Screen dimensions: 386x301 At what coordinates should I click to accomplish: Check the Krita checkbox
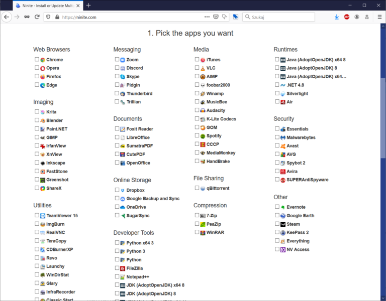[37, 111]
